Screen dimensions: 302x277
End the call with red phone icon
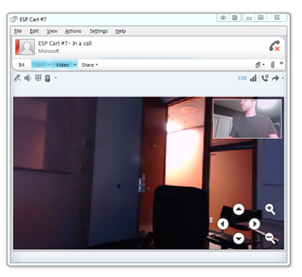click(275, 46)
